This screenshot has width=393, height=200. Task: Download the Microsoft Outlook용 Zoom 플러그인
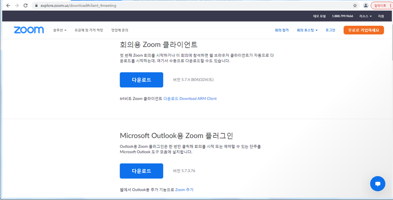point(141,171)
